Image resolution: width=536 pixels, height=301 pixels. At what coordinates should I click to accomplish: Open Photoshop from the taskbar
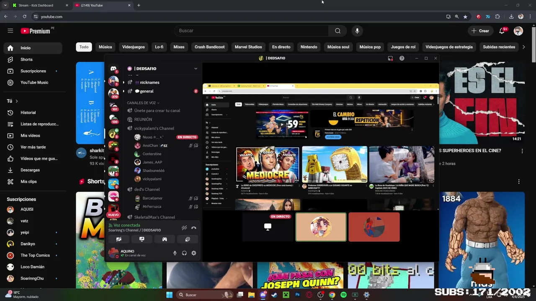297,295
